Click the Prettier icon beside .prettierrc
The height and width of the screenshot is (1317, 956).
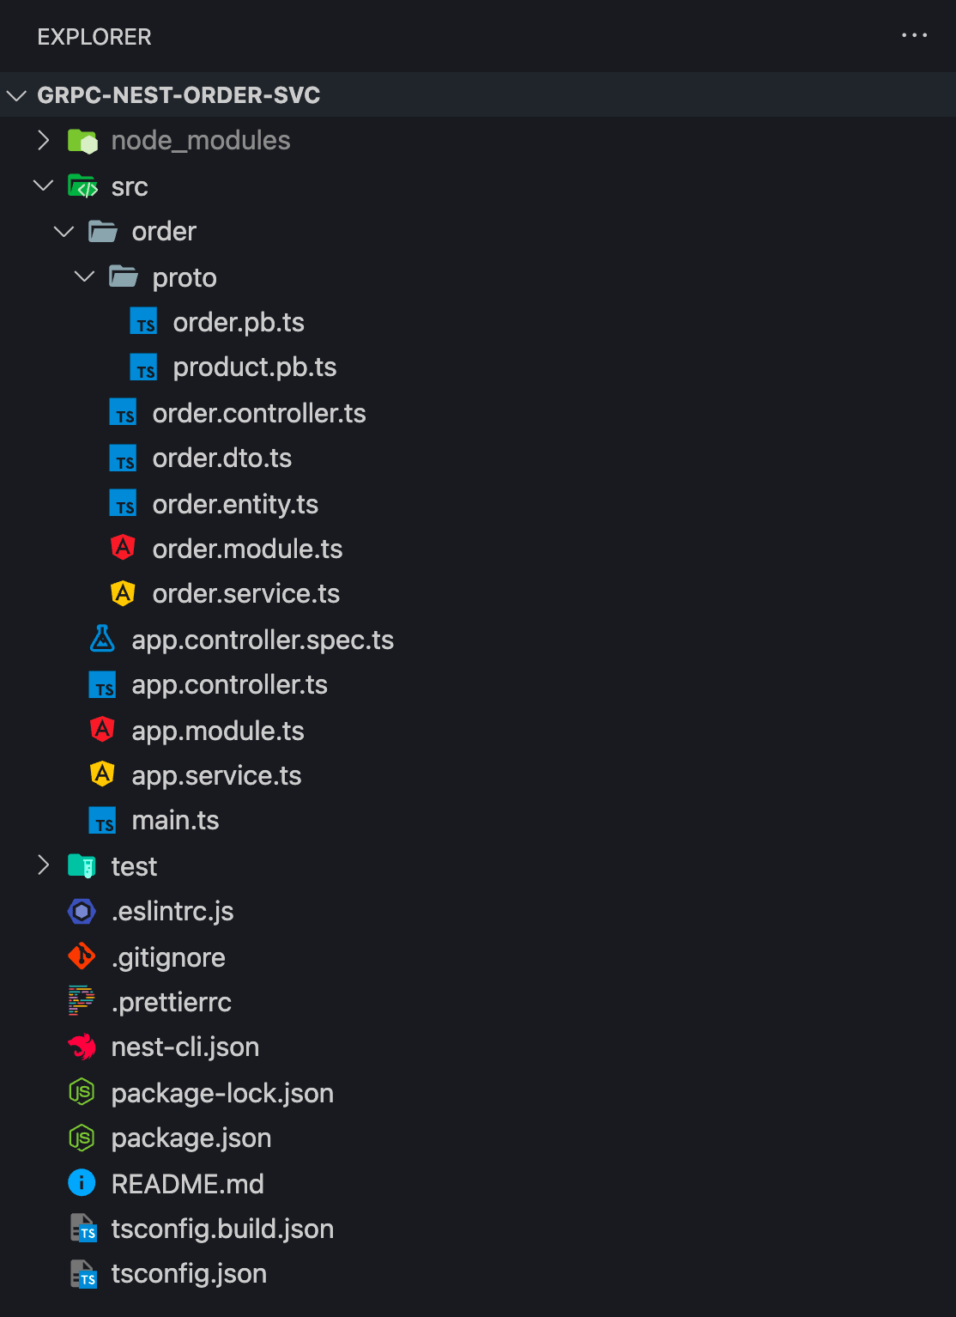pyautogui.click(x=82, y=1001)
